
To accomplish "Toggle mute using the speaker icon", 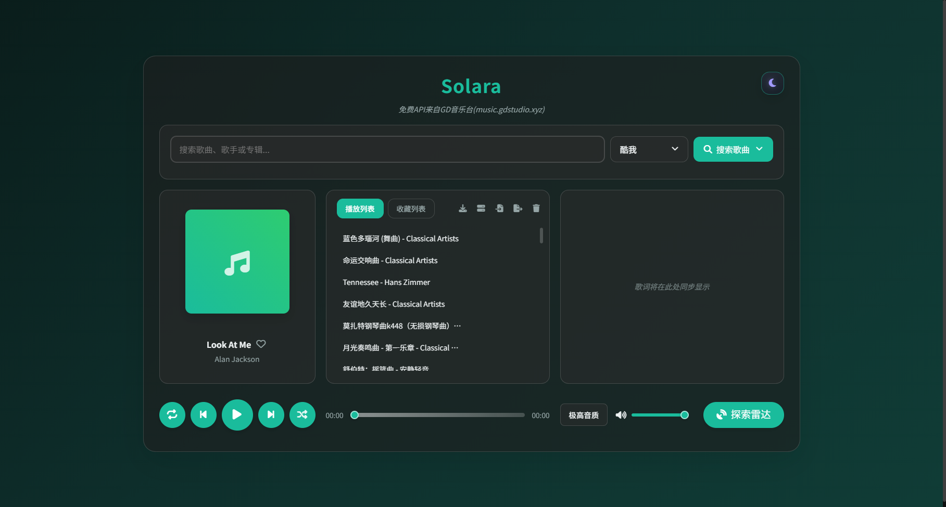I will [x=621, y=415].
